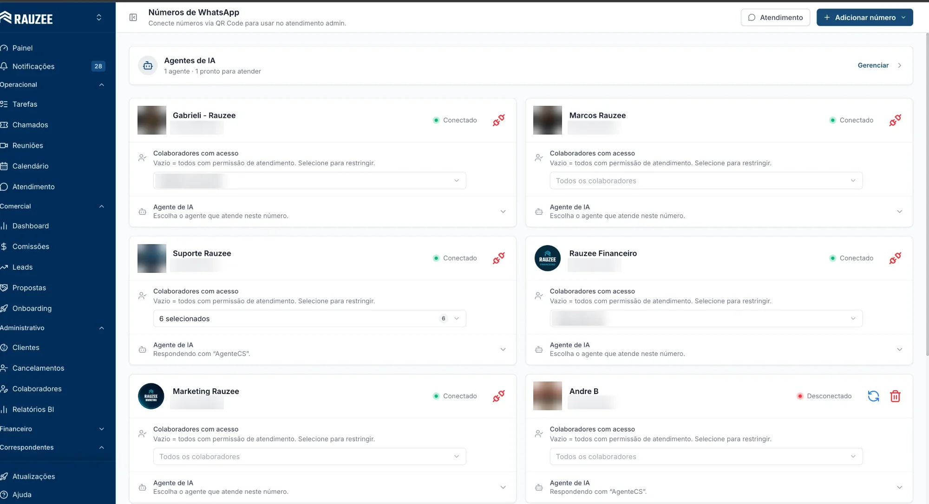Click the Conectado status of Marcos Rauzee
The image size is (929, 504).
(x=852, y=120)
